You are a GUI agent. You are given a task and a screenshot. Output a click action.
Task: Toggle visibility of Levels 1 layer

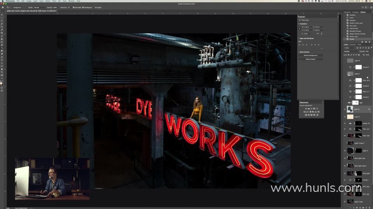[345, 123]
